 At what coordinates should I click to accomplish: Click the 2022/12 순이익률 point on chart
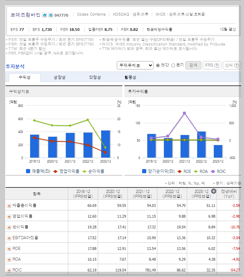88,120
